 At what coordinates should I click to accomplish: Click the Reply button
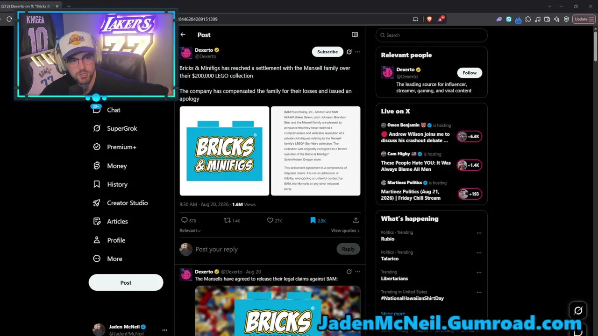click(x=348, y=249)
